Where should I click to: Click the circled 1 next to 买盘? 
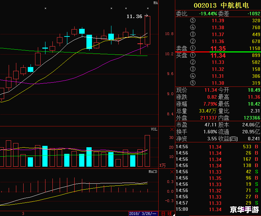(x=193, y=55)
